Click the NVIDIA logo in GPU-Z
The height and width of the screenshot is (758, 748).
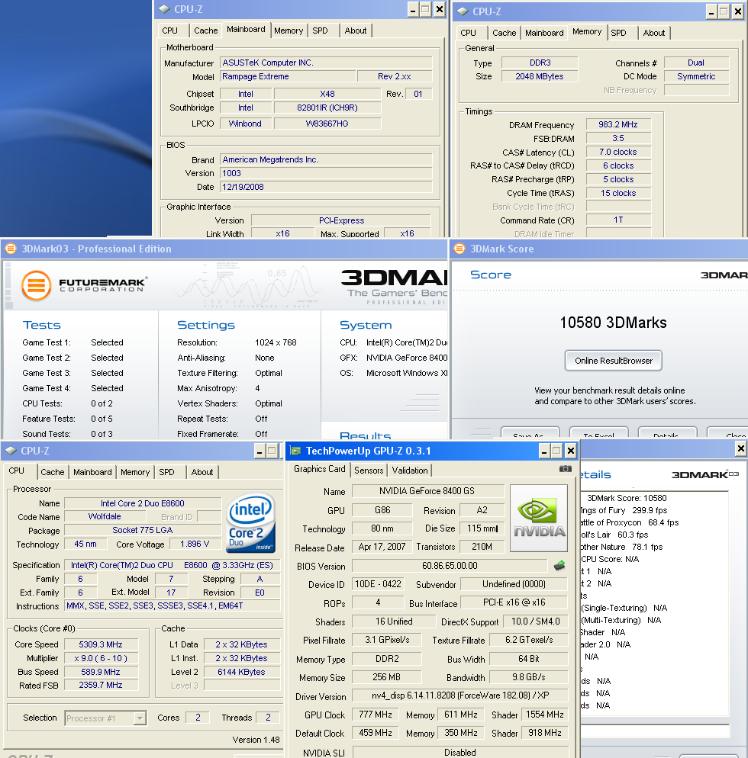539,519
